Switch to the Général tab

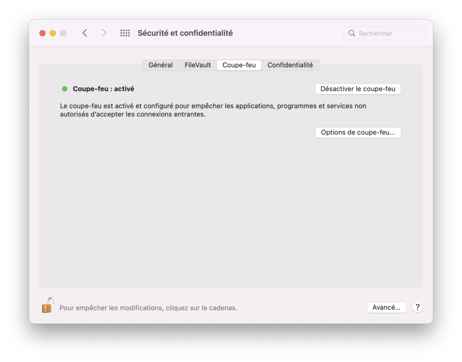[x=161, y=65]
